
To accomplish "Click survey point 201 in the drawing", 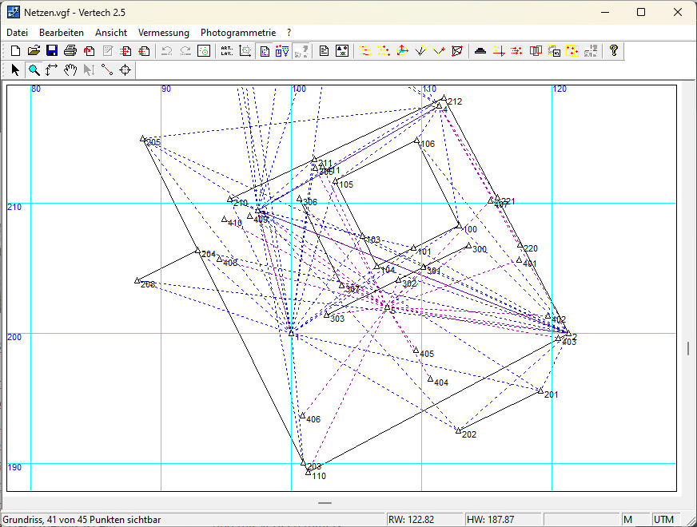I will (540, 390).
